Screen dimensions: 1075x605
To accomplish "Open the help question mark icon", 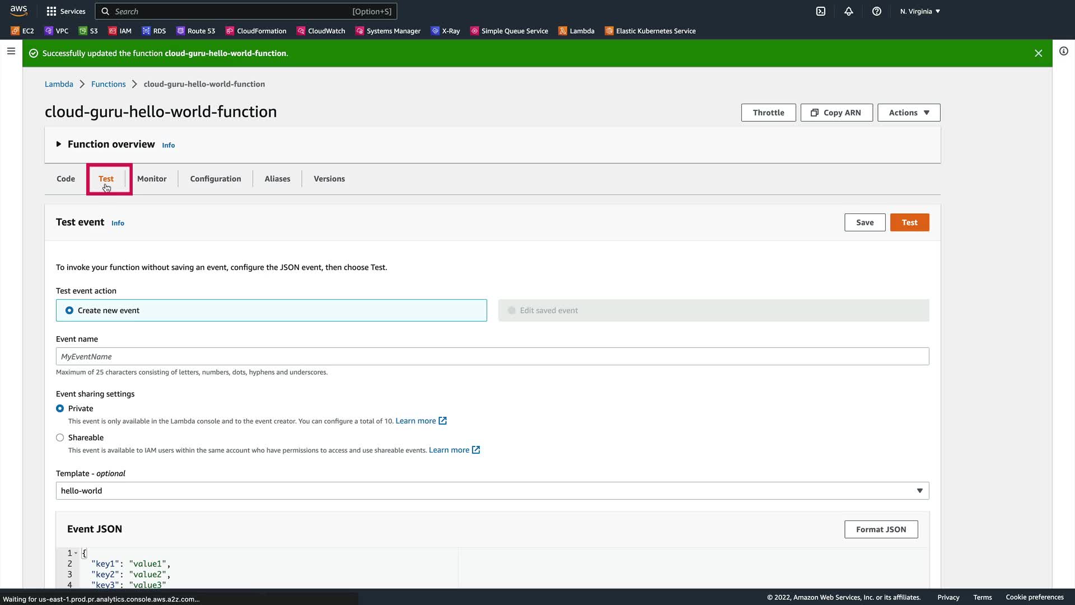I will 877,11.
